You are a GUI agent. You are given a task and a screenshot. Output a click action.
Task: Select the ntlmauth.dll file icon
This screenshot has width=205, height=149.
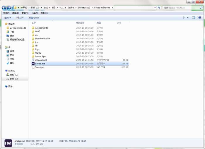33,60
